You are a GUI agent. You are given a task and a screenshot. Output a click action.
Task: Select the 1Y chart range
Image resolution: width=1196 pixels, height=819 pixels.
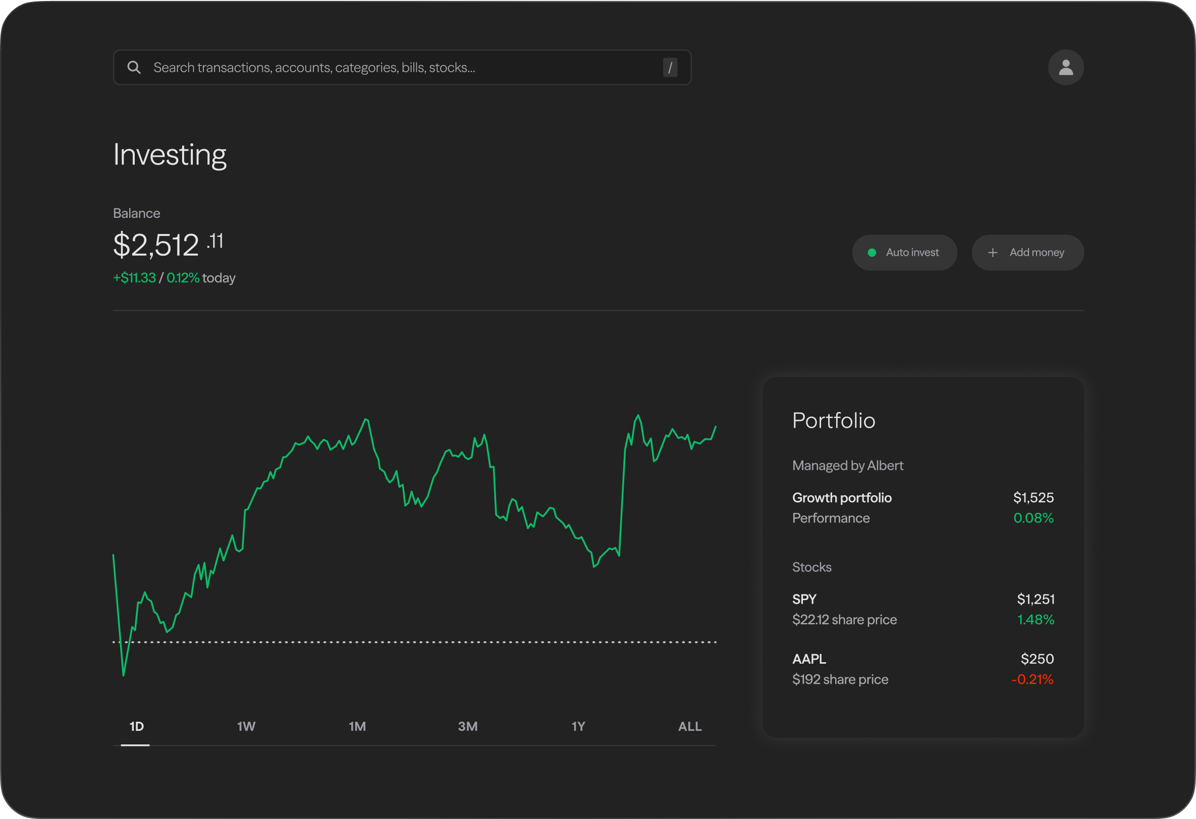click(578, 726)
